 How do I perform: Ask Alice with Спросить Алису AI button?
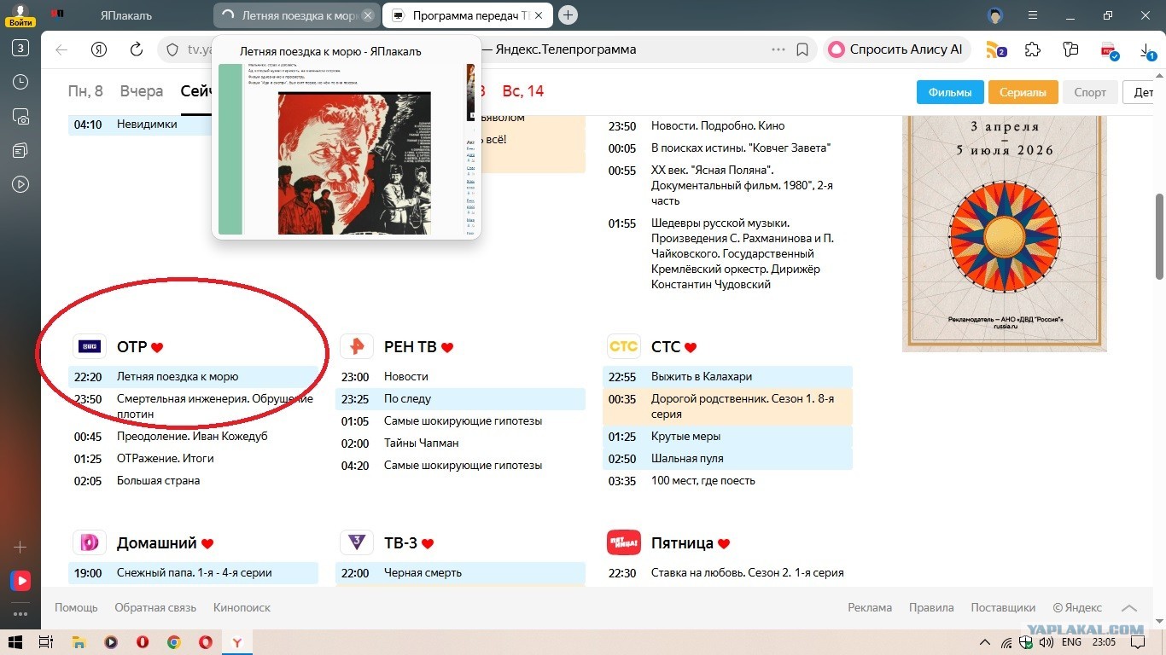click(896, 49)
